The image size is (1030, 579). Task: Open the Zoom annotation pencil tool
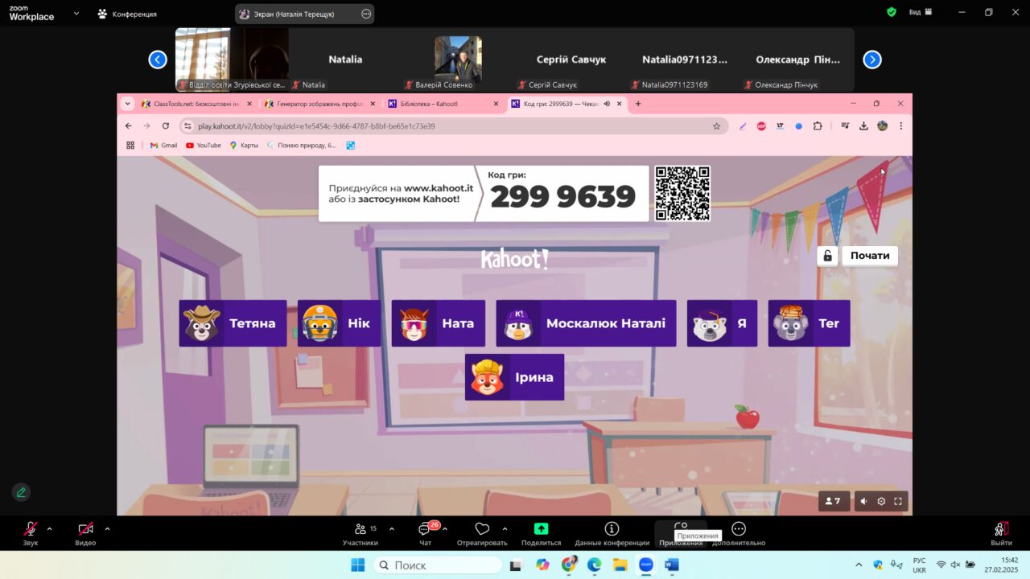point(21,492)
